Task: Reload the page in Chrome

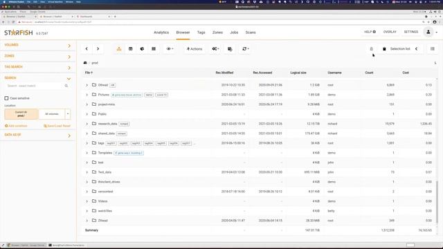Action: (13, 22)
